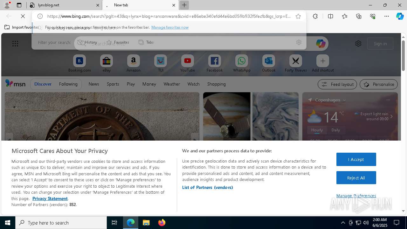This screenshot has width=407, height=229.
Task: Open Manage Preferences link
Action: coord(356,196)
